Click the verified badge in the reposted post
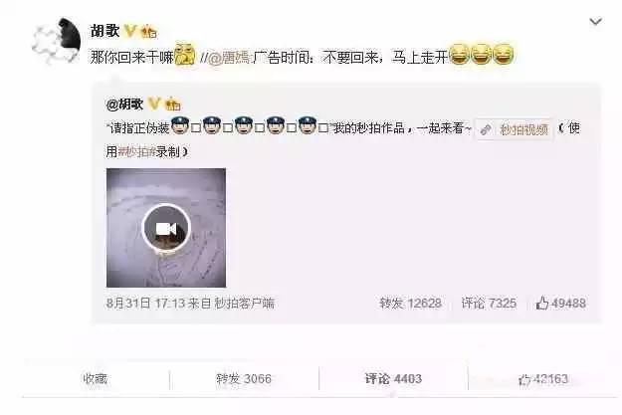 154,104
